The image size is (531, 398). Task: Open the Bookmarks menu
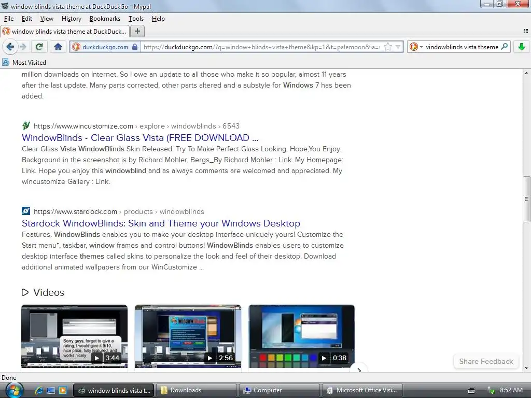[x=105, y=19]
